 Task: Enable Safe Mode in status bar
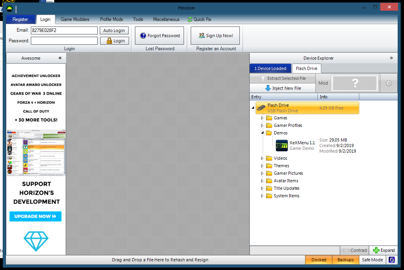pyautogui.click(x=372, y=260)
